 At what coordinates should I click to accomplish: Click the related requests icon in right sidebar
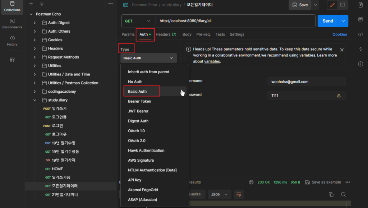coord(361,49)
